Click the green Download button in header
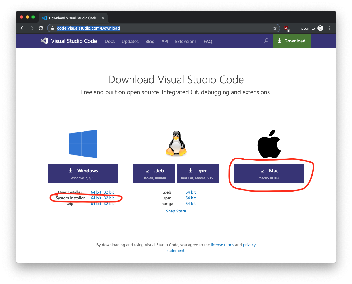This screenshot has width=352, height=284. click(292, 41)
